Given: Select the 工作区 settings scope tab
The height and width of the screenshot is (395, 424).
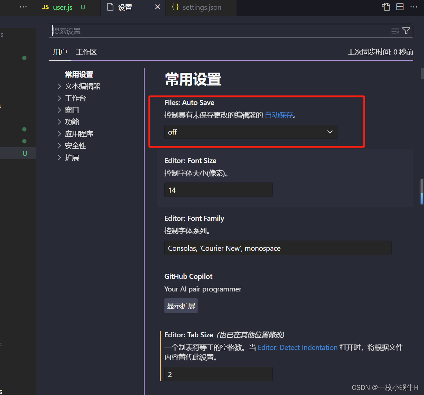Looking at the screenshot, I should pos(86,52).
